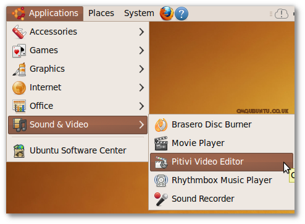Select the Games menu label
Image resolution: width=305 pixels, height=224 pixels.
[44, 50]
